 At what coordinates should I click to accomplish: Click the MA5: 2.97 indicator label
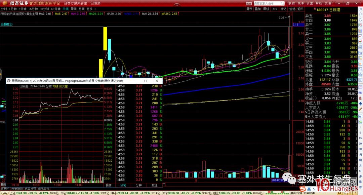(x=62, y=14)
